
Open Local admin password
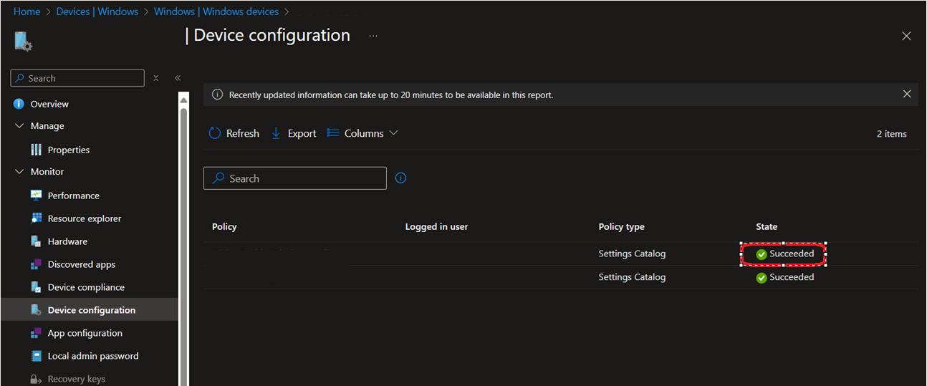pyautogui.click(x=93, y=356)
